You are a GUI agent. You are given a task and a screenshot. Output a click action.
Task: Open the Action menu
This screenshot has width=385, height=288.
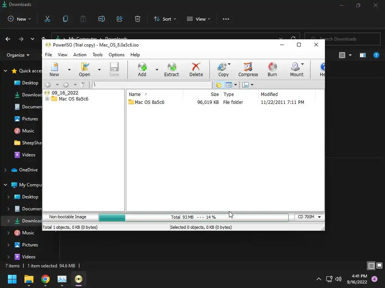click(80, 55)
